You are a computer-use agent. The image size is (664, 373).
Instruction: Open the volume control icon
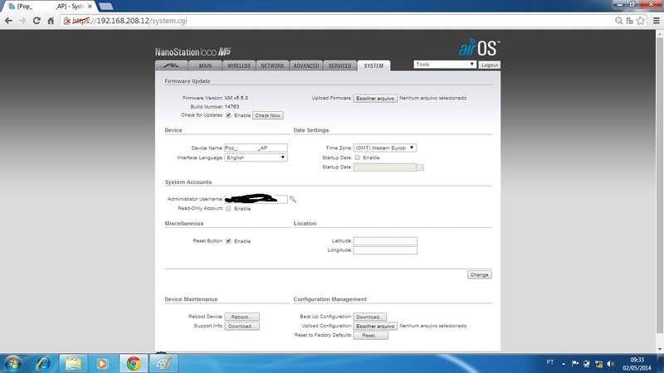click(x=610, y=364)
